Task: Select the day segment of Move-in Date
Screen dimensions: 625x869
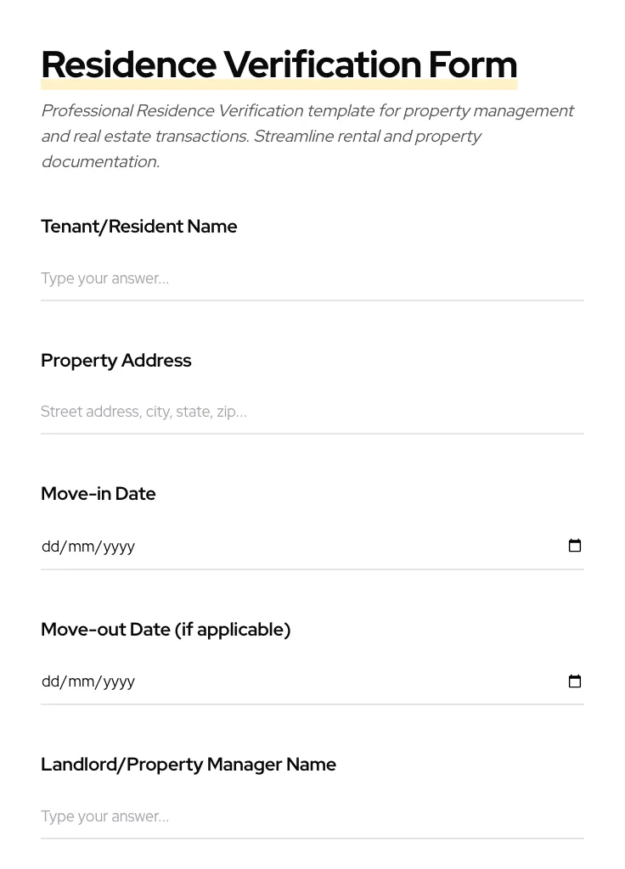Action: pos(49,547)
